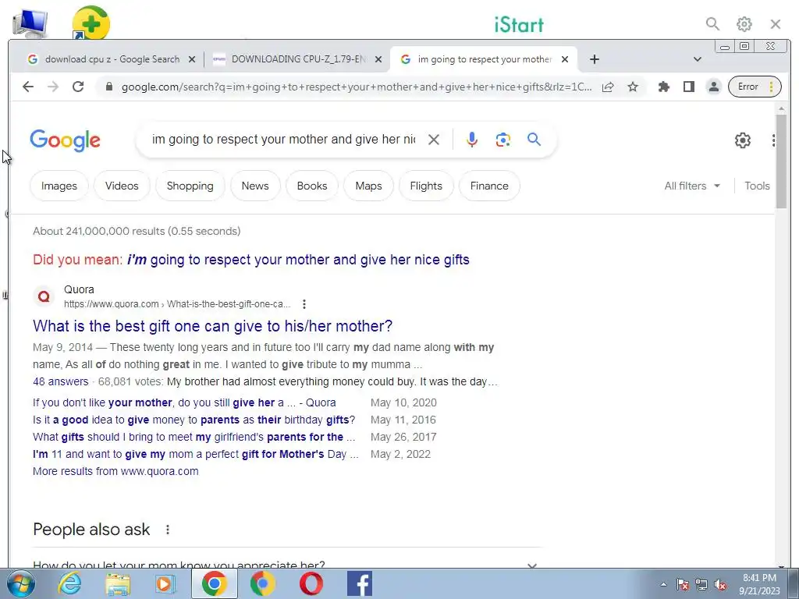
Task: Select the Maps filter chip
Action: 368,186
